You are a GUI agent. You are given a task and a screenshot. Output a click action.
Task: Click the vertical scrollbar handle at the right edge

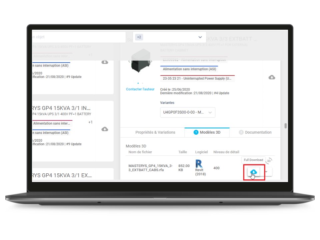coord(286,126)
